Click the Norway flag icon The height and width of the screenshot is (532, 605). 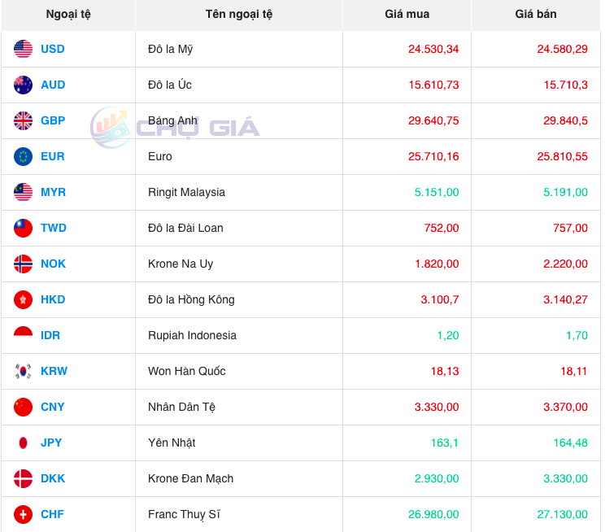point(23,264)
